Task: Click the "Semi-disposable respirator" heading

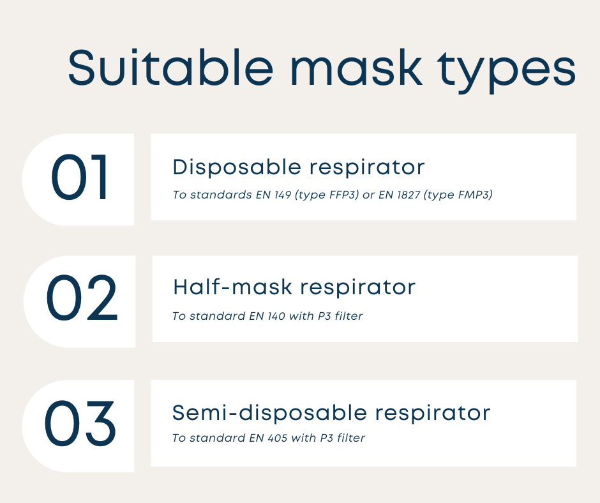Action: [x=331, y=413]
